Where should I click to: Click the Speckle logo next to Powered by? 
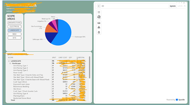(x=177, y=100)
